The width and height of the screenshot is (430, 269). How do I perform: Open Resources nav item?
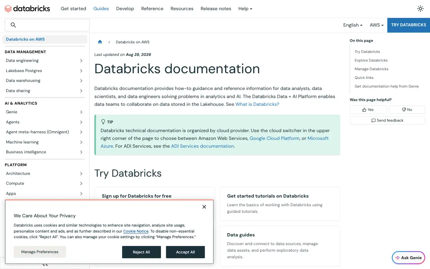182,9
